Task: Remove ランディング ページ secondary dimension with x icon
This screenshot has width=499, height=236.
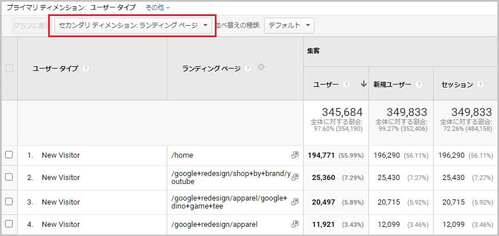Action: click(x=261, y=67)
